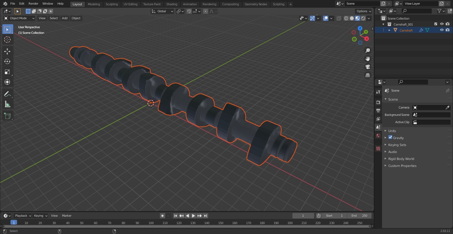Click the End frame field 250
This screenshot has height=234, width=453.
[x=359, y=216]
